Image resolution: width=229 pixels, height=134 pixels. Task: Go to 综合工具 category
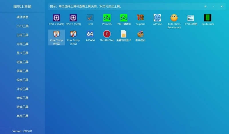point(22,80)
